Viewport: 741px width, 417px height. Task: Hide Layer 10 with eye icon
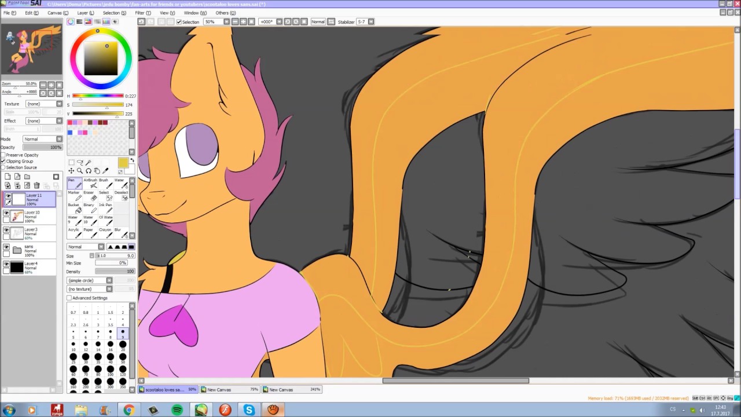(6, 213)
